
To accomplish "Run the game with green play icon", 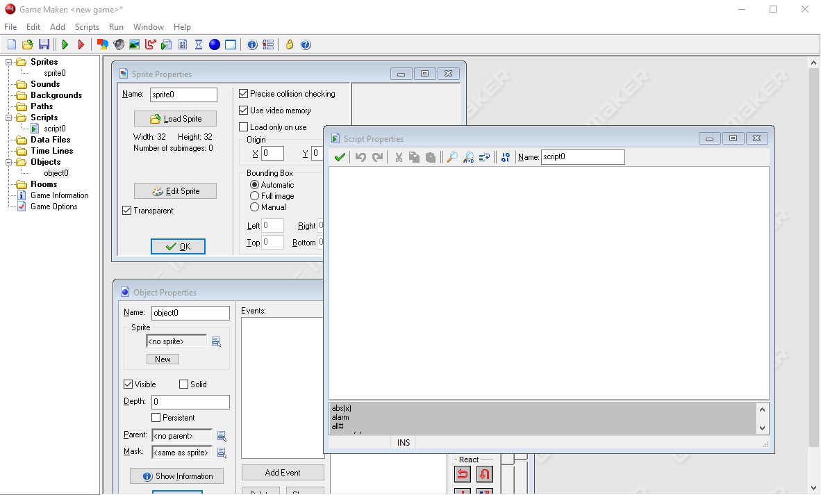I will point(65,44).
